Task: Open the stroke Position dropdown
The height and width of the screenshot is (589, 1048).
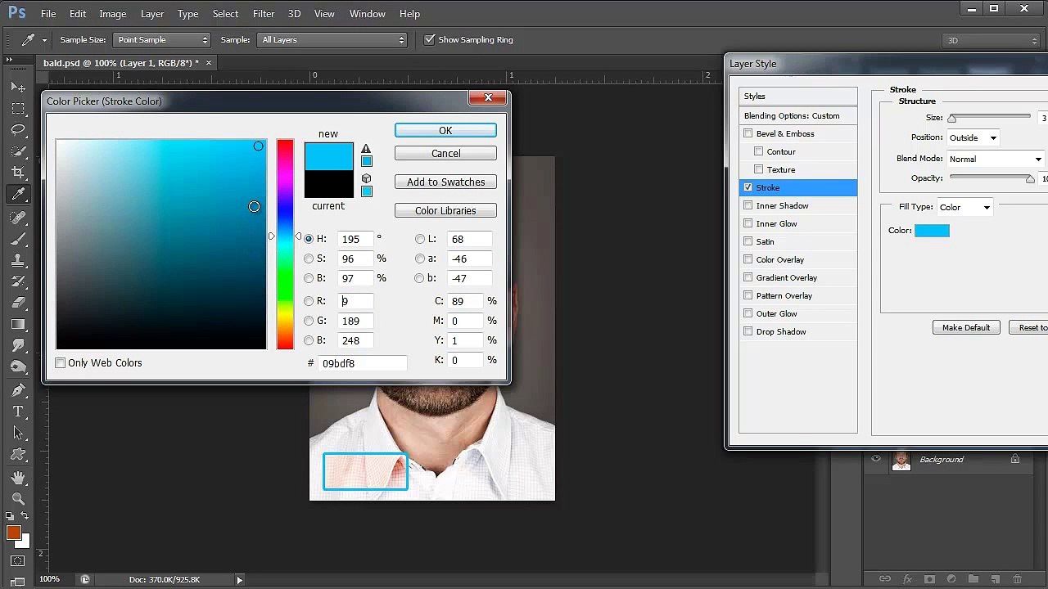Action: (973, 137)
